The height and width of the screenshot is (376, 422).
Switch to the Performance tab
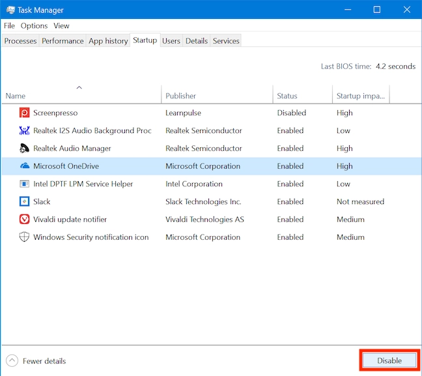pos(63,40)
